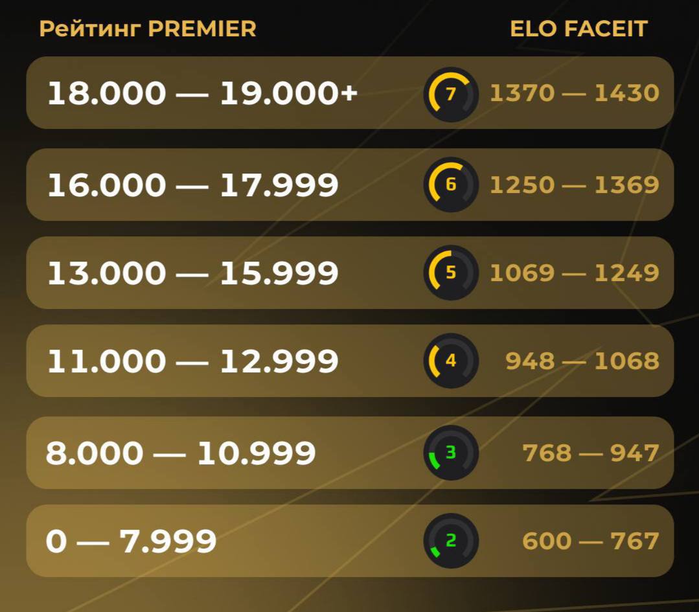
Task: Select the 11.000 — 12.999 rating text
Action: click(x=192, y=361)
